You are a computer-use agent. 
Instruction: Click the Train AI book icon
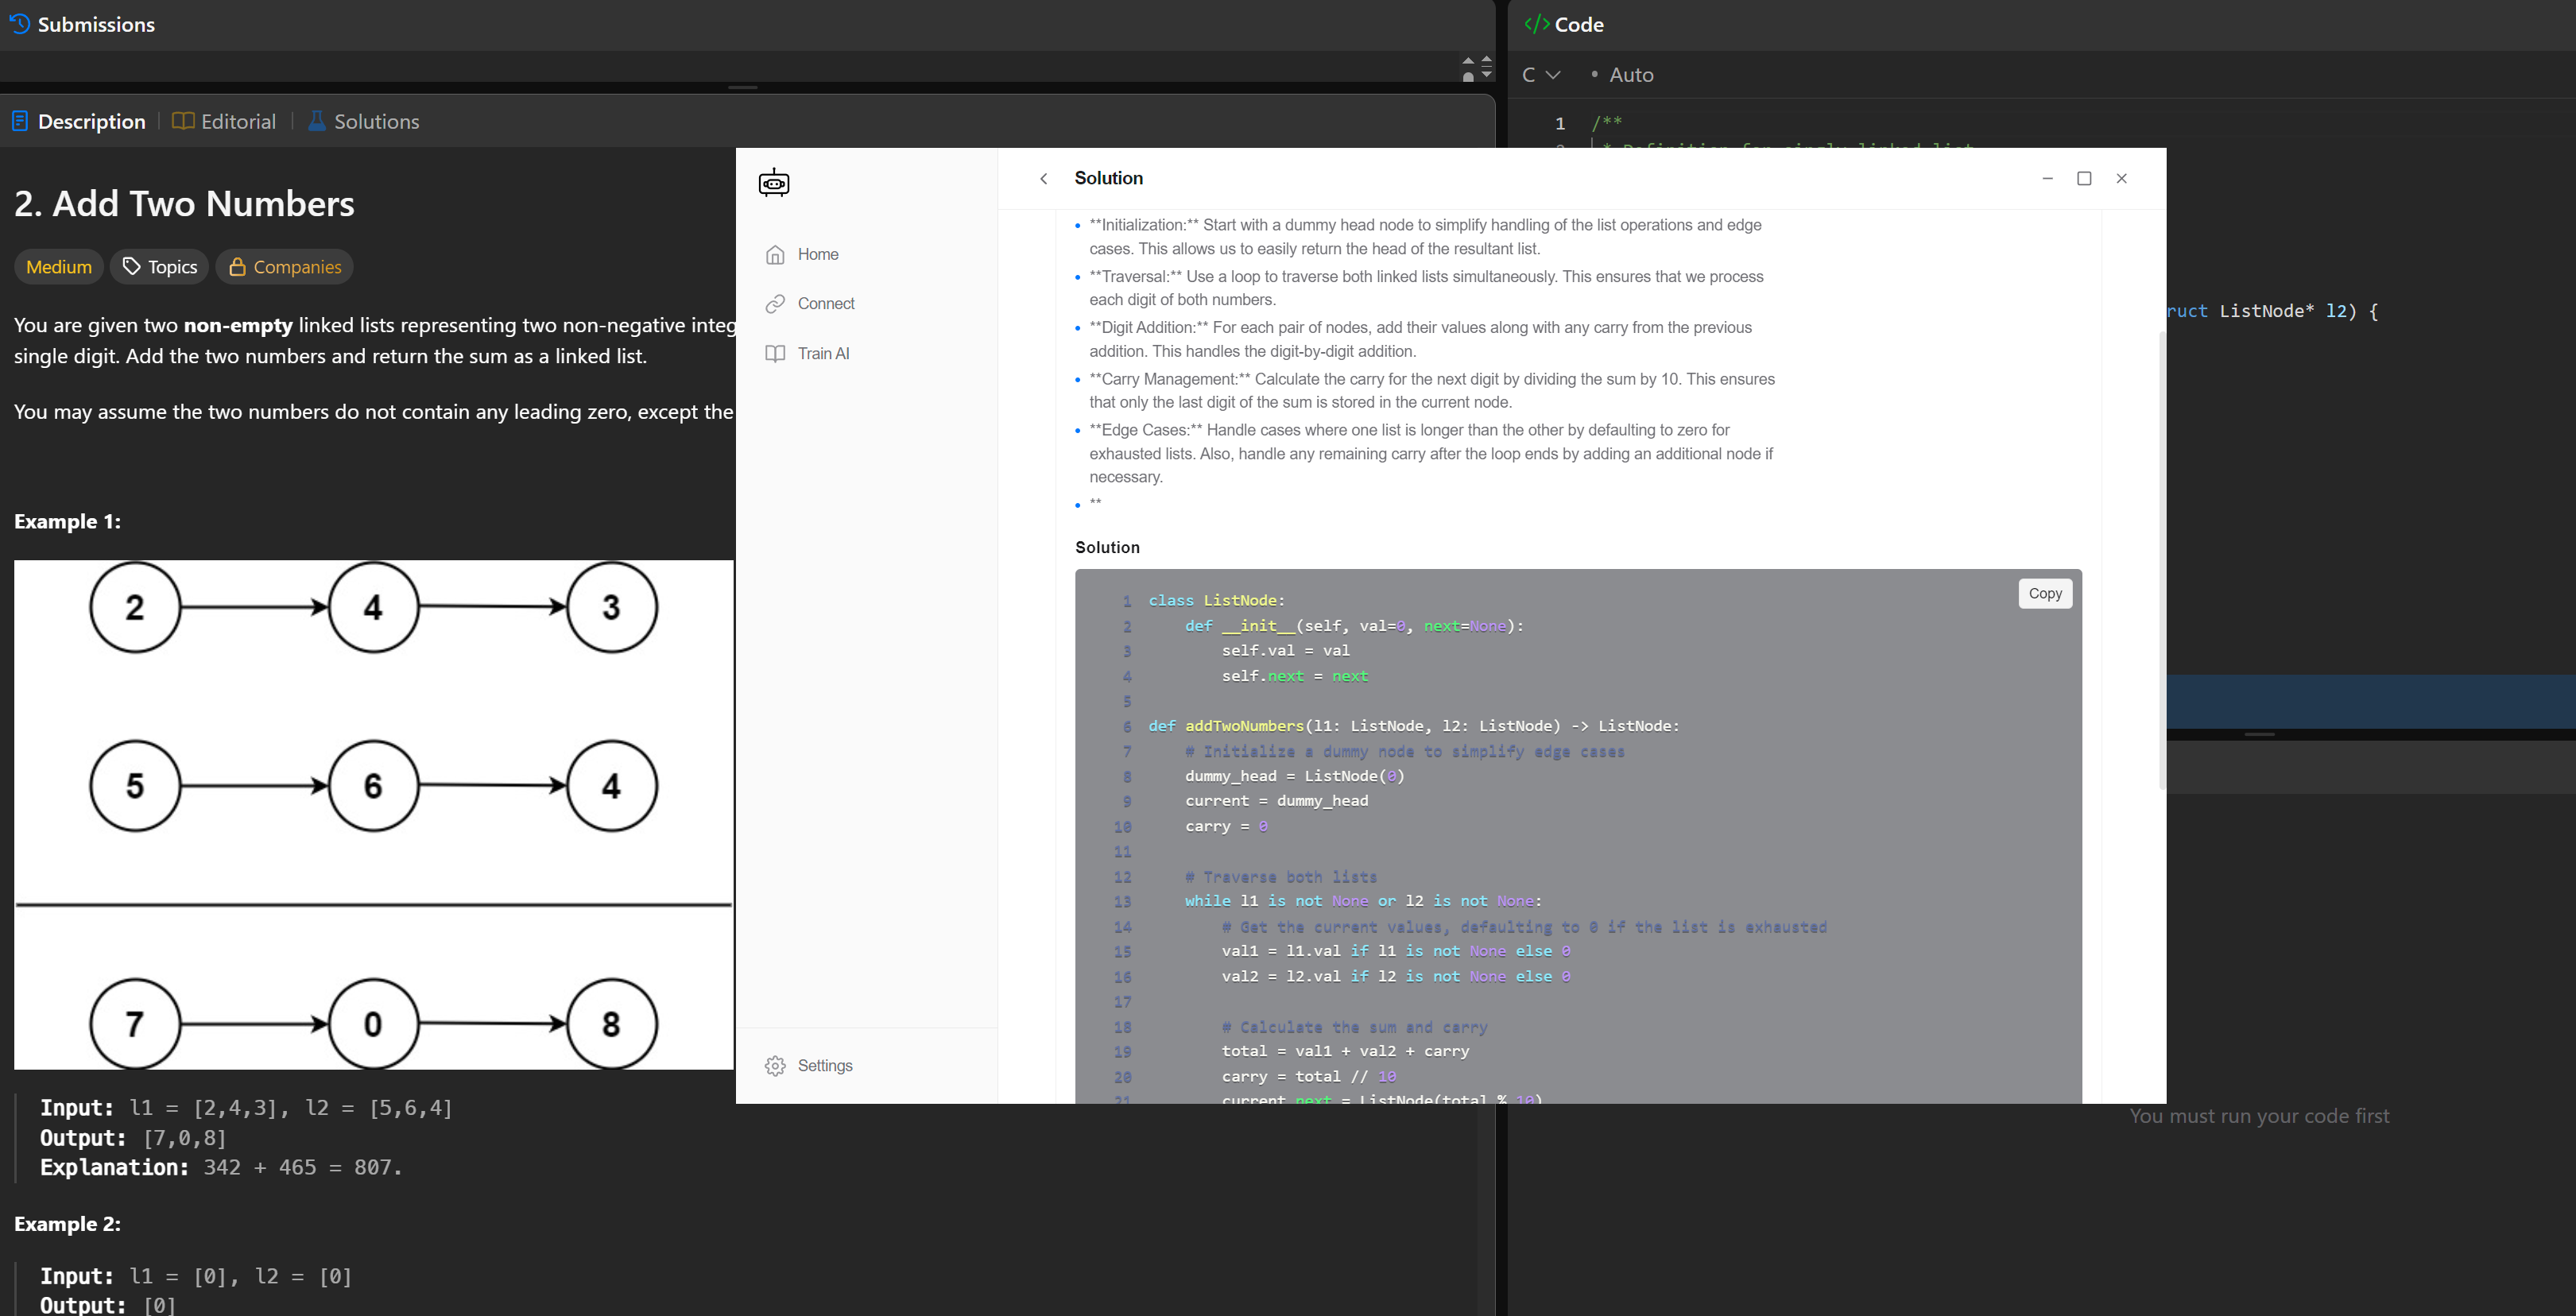pos(775,353)
